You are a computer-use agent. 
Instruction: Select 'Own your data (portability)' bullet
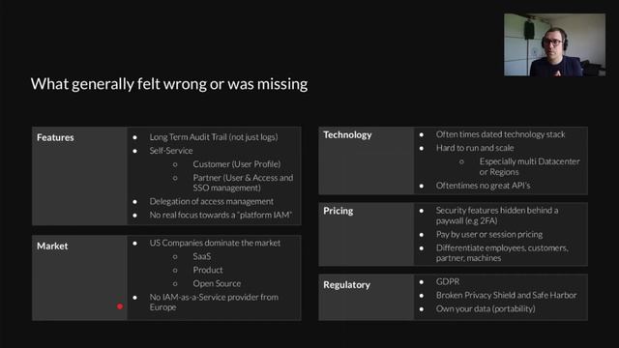click(486, 308)
